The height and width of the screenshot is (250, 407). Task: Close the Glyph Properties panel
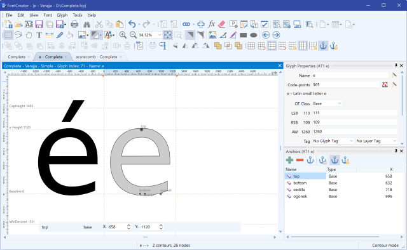click(x=401, y=65)
